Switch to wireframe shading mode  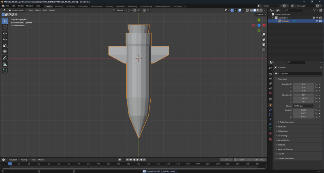[251, 10]
